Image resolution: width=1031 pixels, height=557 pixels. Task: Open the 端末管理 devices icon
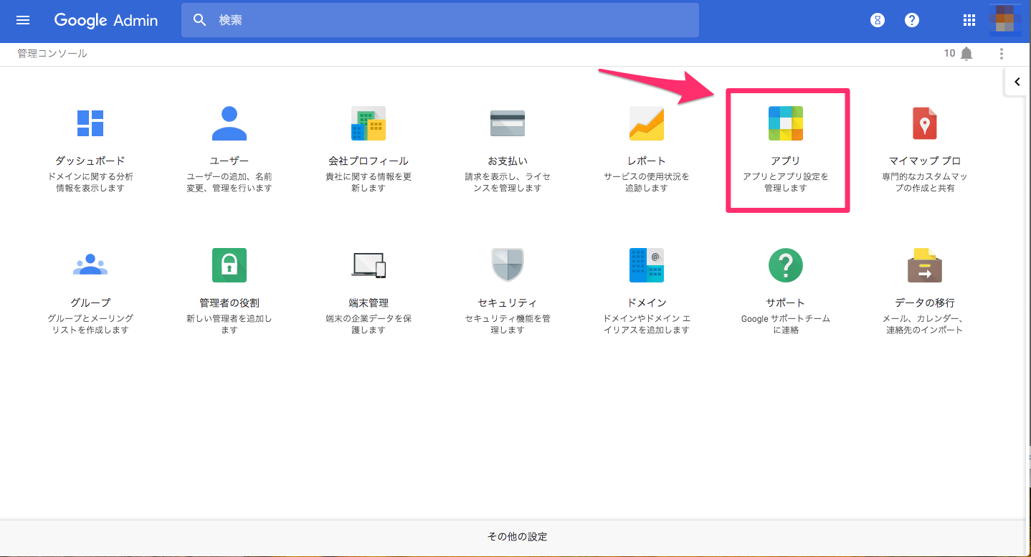click(369, 265)
